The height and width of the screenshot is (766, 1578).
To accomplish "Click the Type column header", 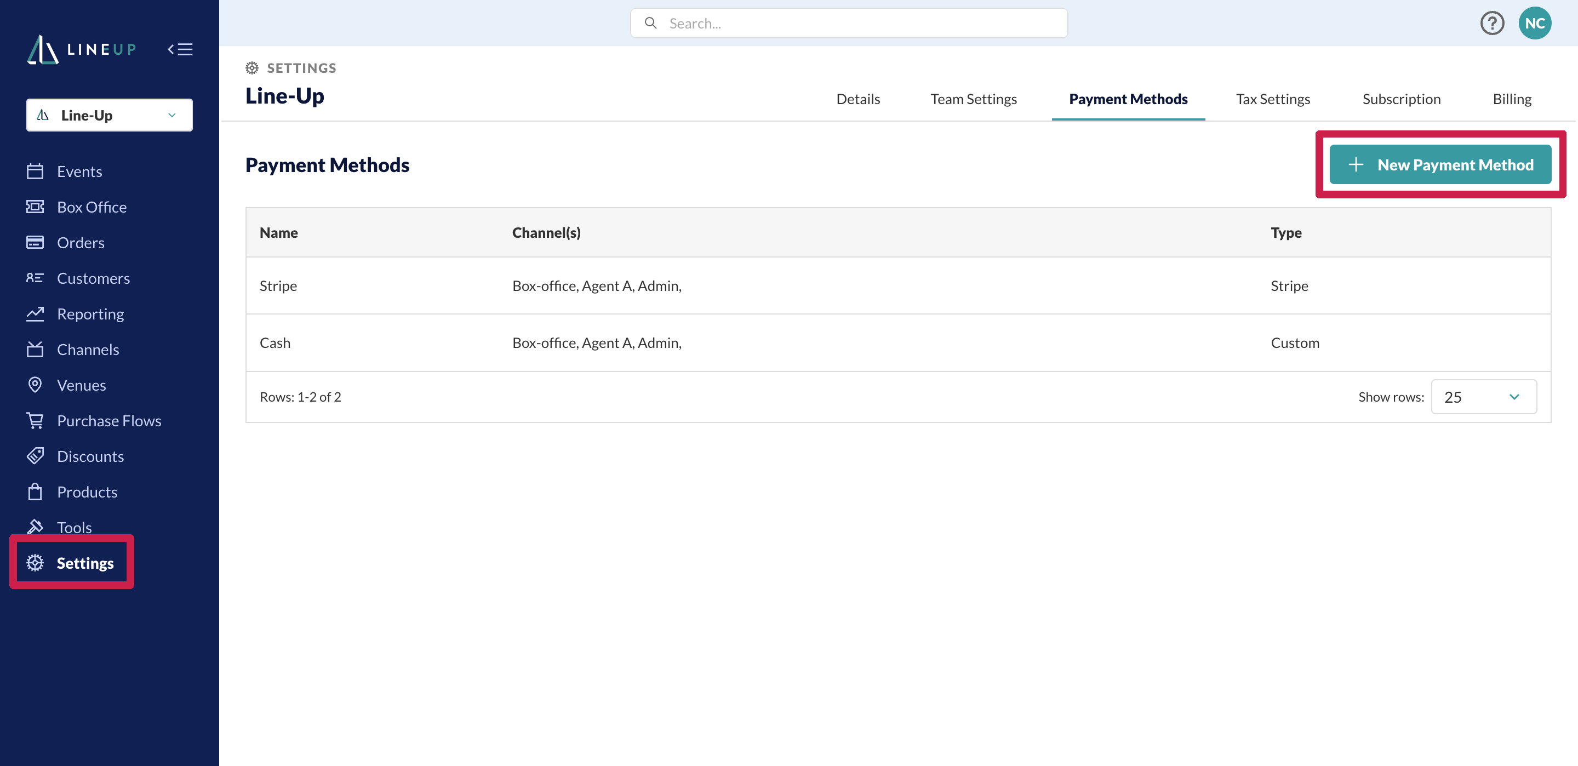I will (1285, 232).
